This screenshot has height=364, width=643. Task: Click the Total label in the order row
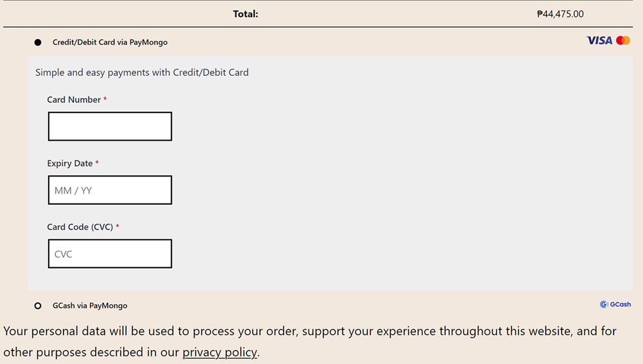tap(245, 13)
